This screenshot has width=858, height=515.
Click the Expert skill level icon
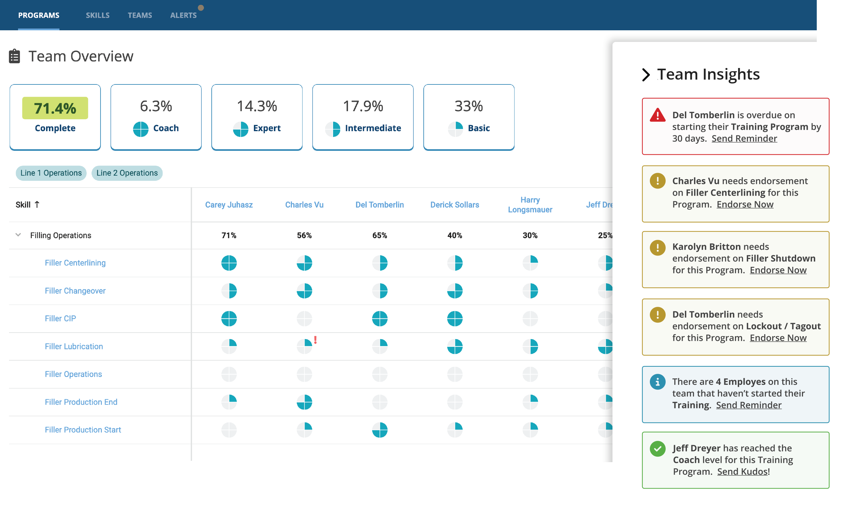tap(240, 128)
